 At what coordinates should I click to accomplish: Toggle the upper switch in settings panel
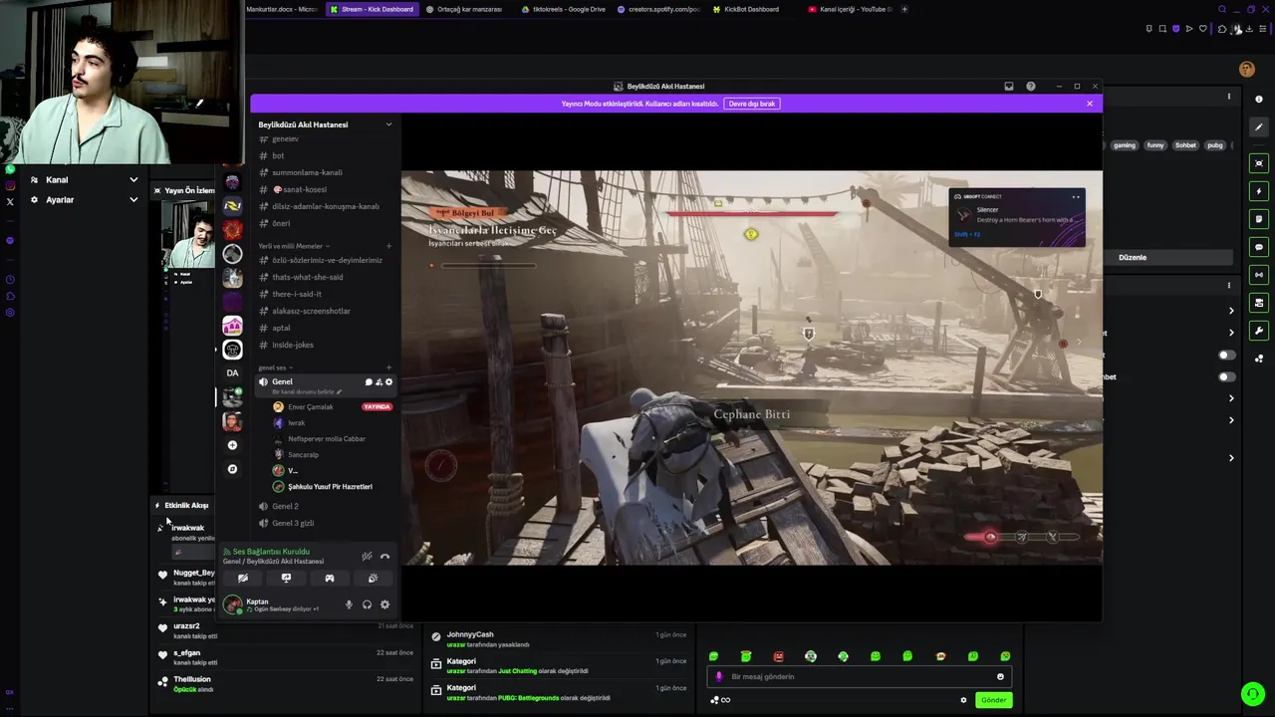tap(1227, 356)
